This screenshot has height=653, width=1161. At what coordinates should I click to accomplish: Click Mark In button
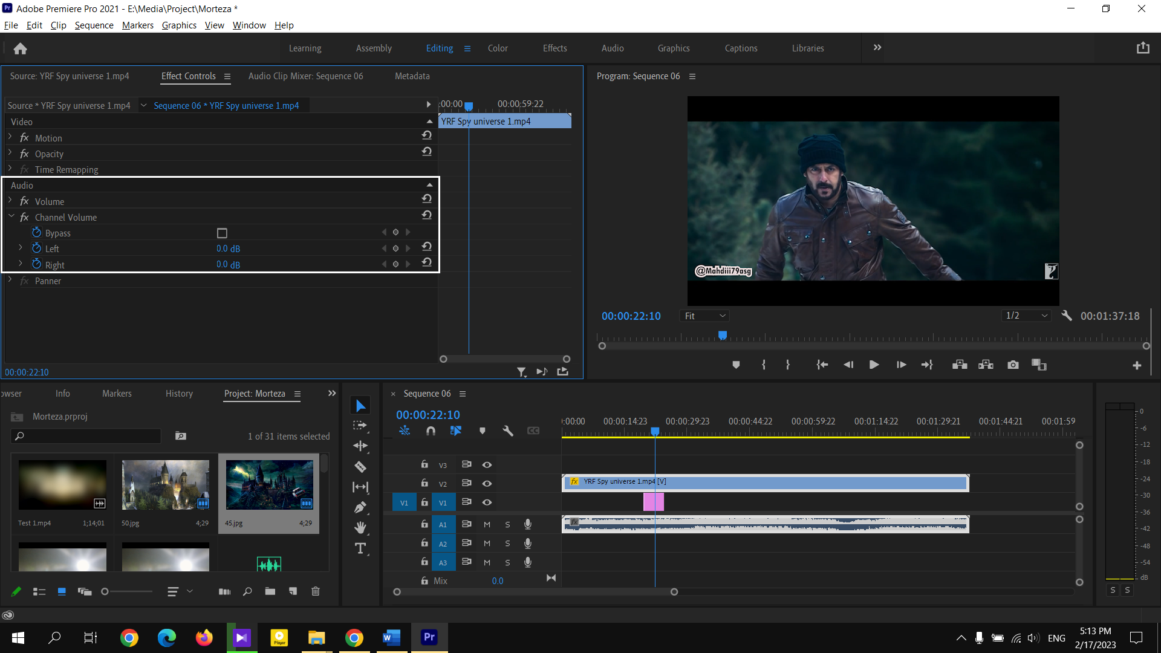(x=764, y=365)
